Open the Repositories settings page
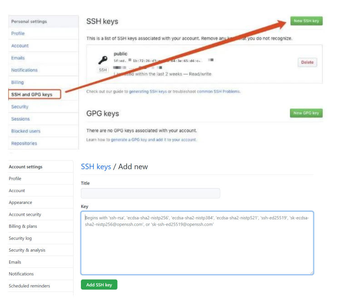Image resolution: width=338 pixels, height=300 pixels. [x=24, y=143]
